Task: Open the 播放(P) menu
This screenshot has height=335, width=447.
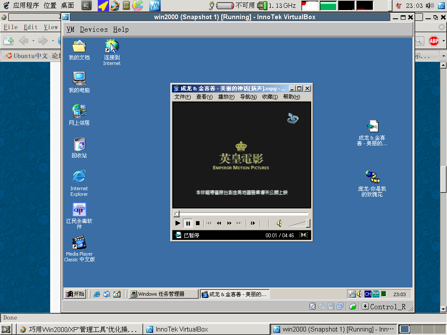Action: 227,97
